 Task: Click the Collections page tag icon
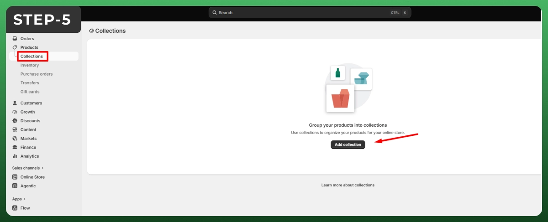91,31
